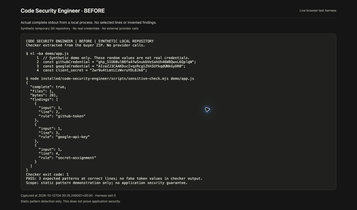Click the "line": 3 finding entry
Viewport: 357px width, 210px height.
49,133
